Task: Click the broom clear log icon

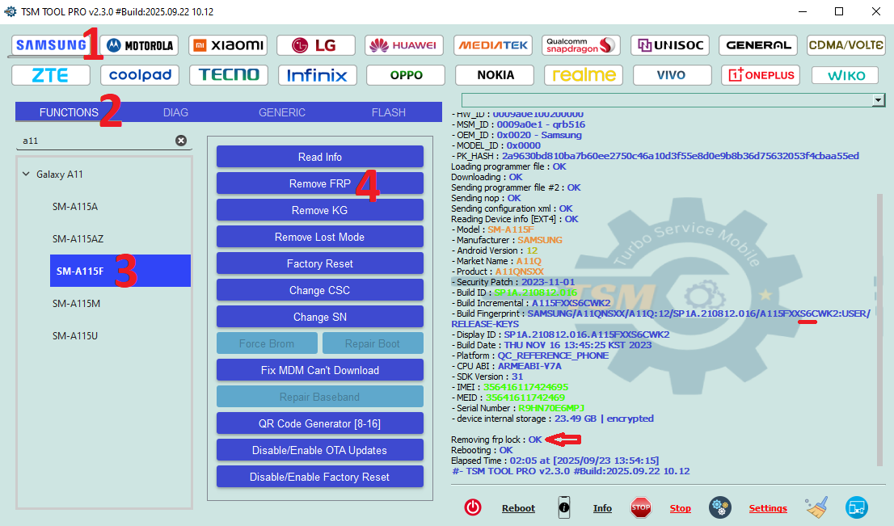Action: point(816,507)
